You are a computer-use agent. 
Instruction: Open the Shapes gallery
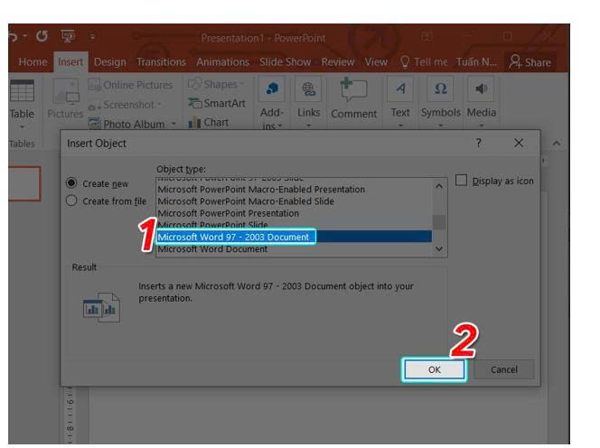[216, 84]
